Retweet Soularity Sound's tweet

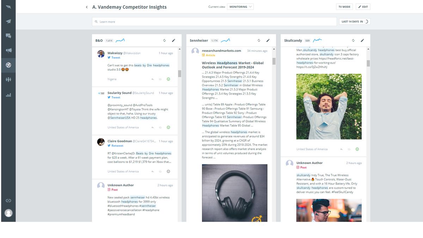tap(160, 127)
